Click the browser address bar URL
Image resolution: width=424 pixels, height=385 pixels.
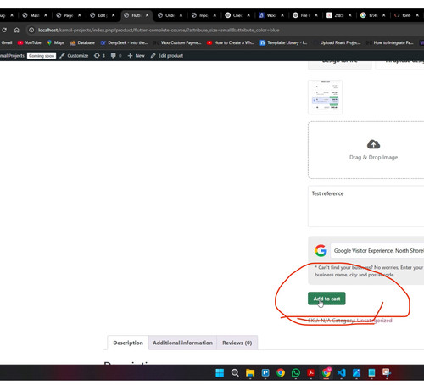(x=159, y=30)
